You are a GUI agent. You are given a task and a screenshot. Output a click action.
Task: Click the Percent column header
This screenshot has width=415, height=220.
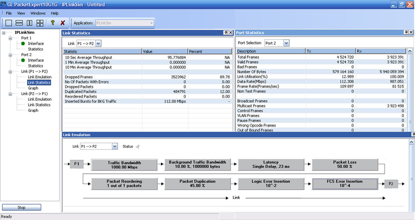click(x=210, y=52)
